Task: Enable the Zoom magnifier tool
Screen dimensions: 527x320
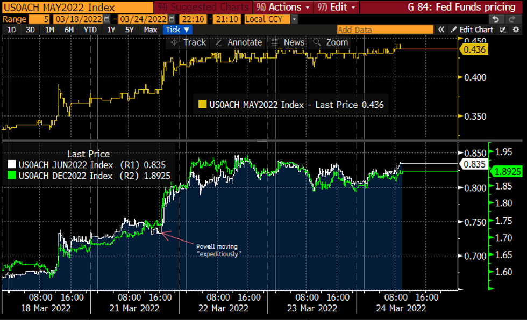Action: [331, 42]
